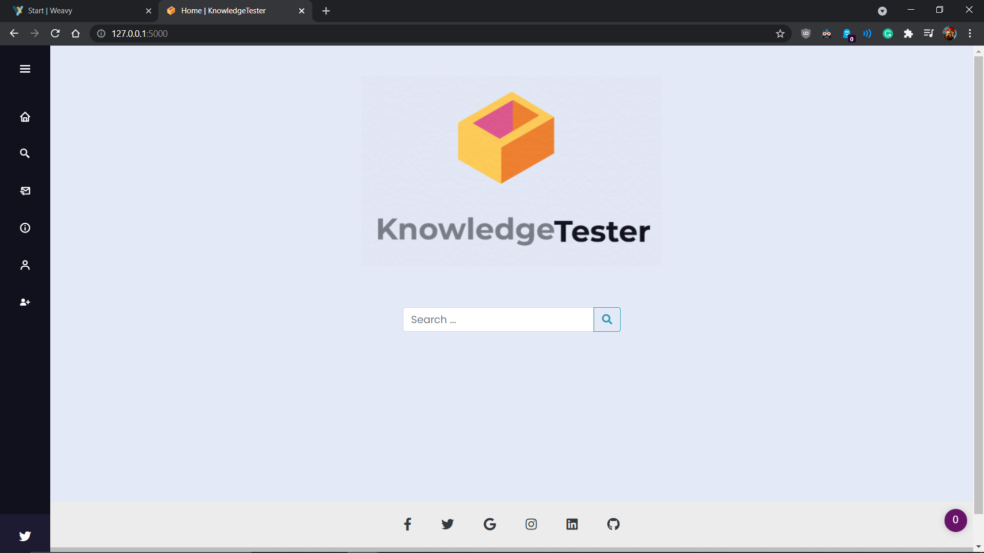Open the GitHub footer link
This screenshot has width=984, height=553.
pyautogui.click(x=613, y=524)
